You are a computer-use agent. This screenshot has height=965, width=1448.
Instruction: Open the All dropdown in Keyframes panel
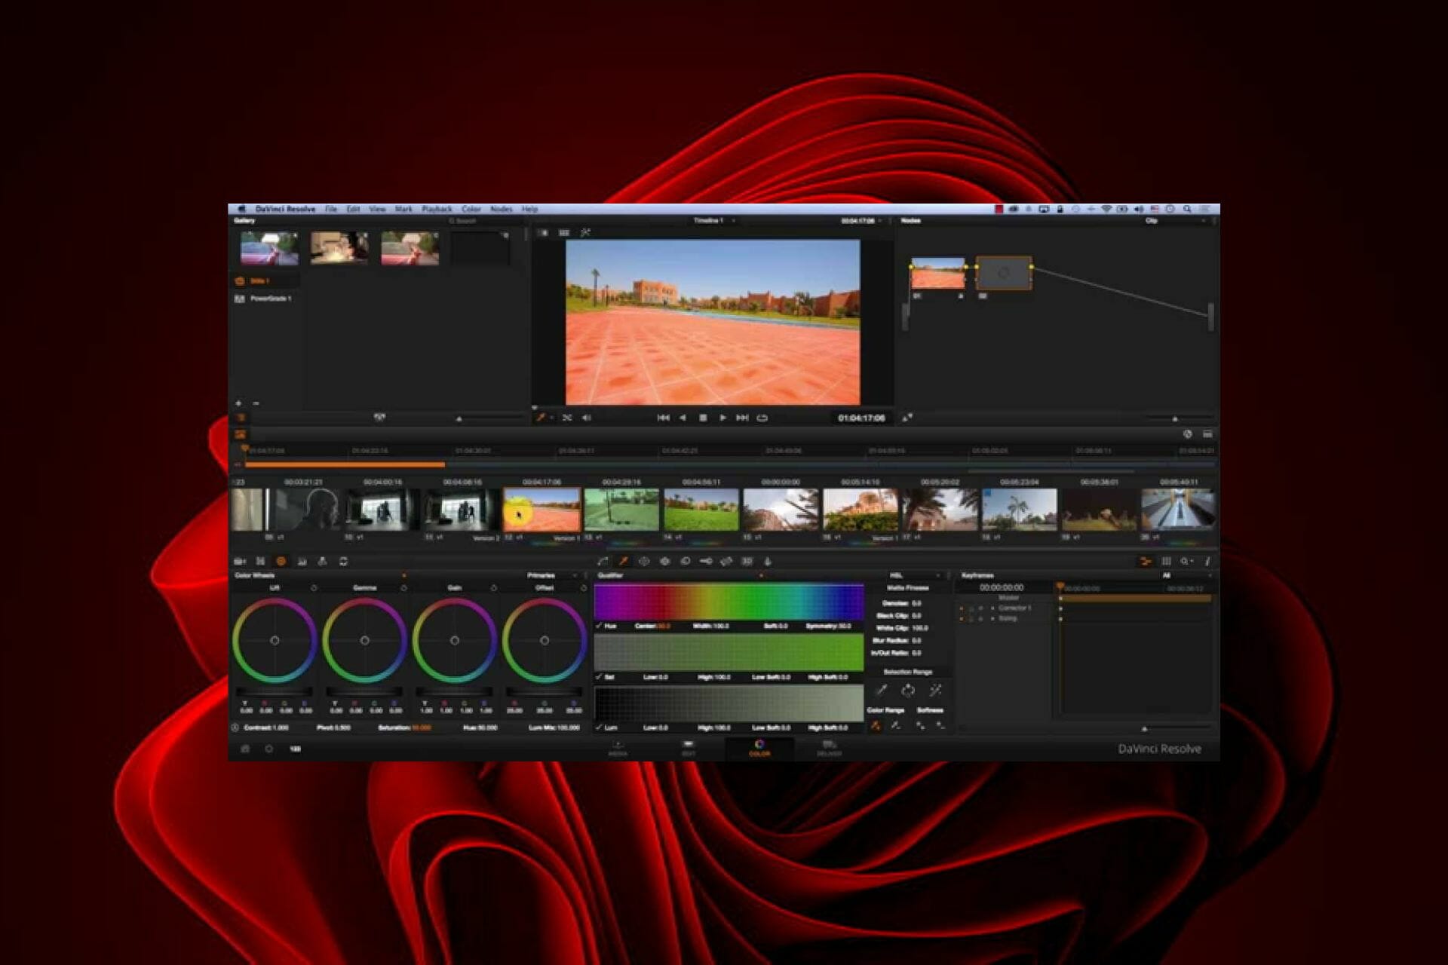click(1186, 575)
